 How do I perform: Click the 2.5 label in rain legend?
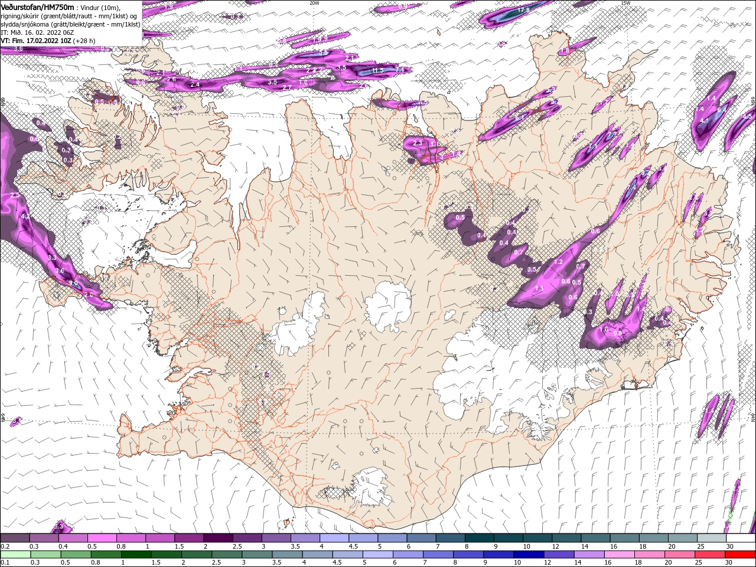[x=216, y=562]
